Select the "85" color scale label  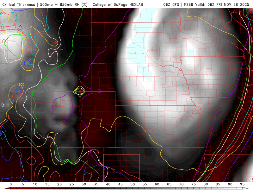tap(218, 184)
